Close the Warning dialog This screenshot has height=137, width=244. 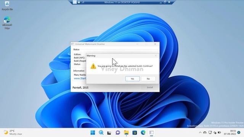(x=156, y=56)
